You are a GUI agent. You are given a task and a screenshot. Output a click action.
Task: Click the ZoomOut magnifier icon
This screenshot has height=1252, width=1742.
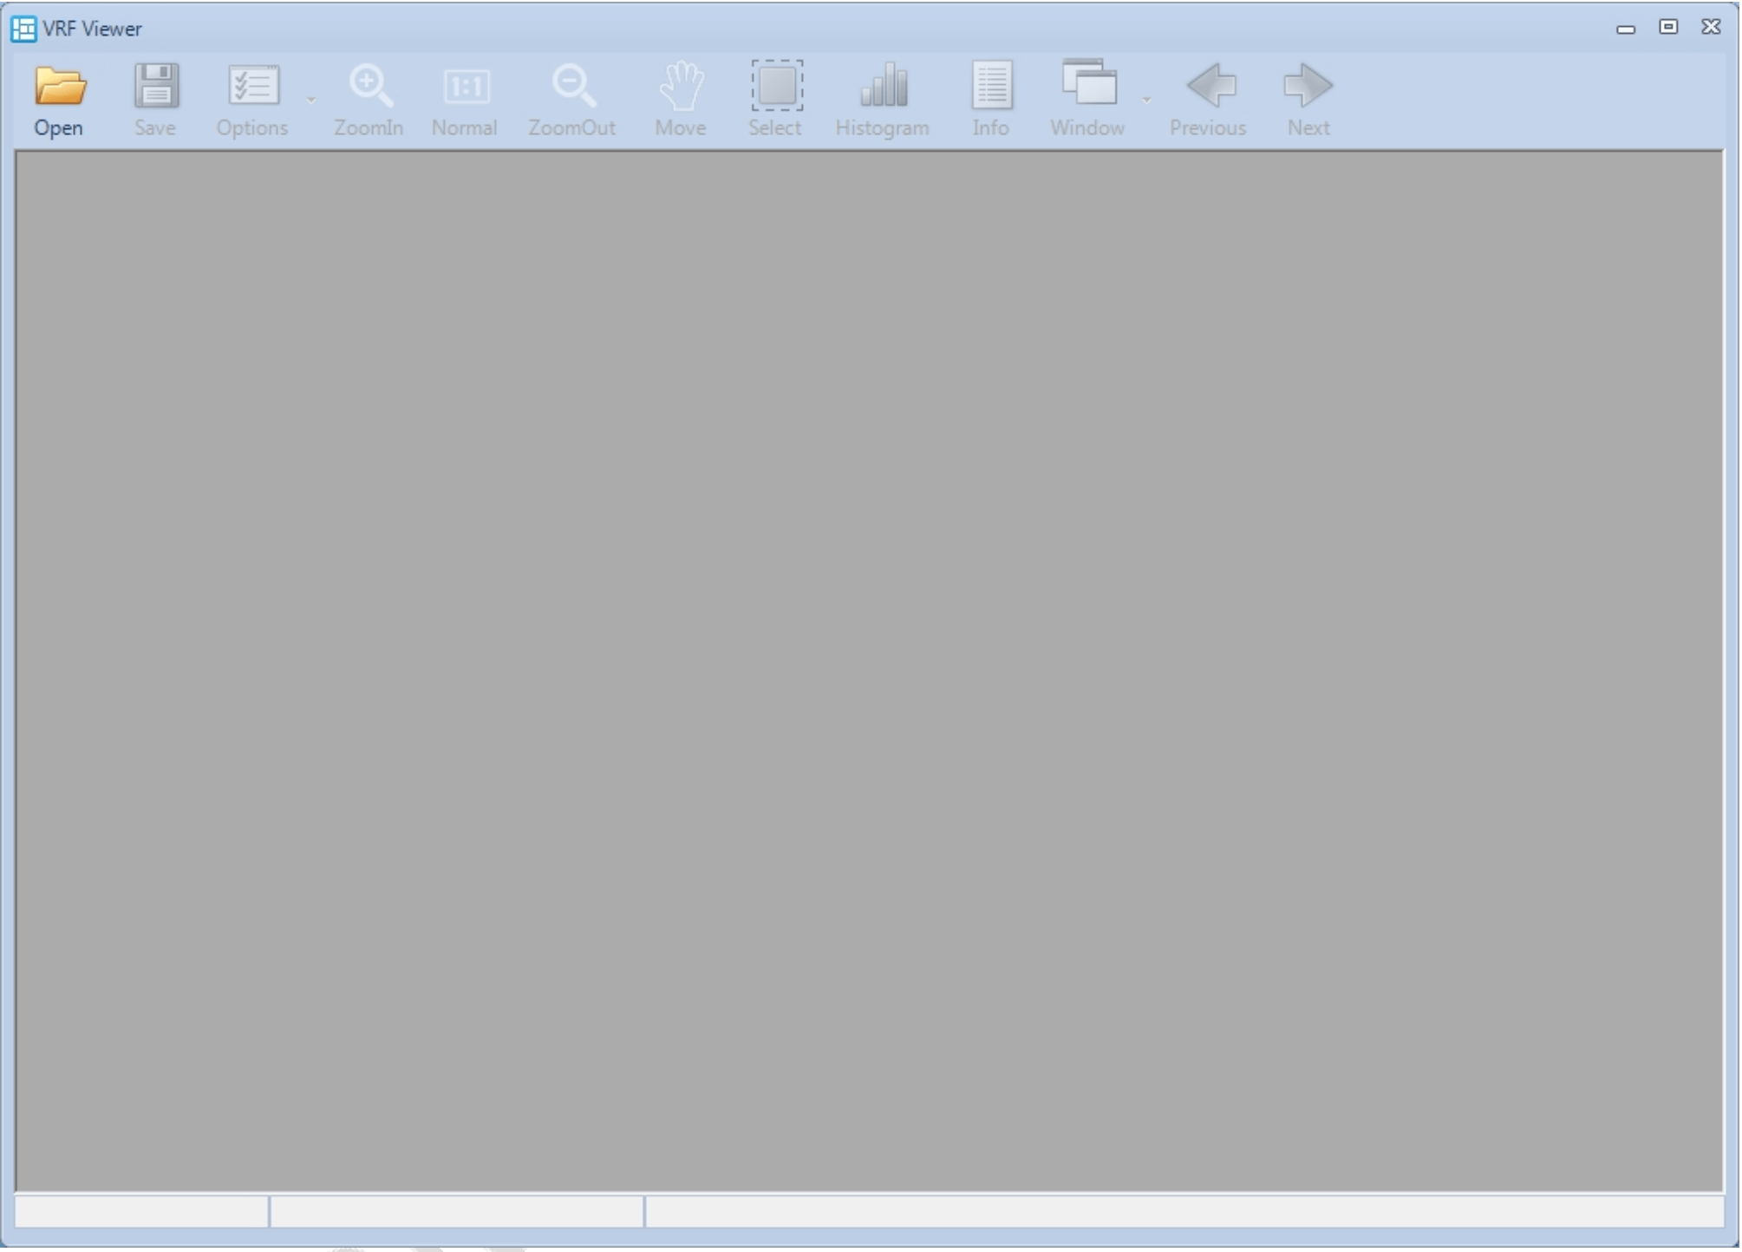pos(573,87)
